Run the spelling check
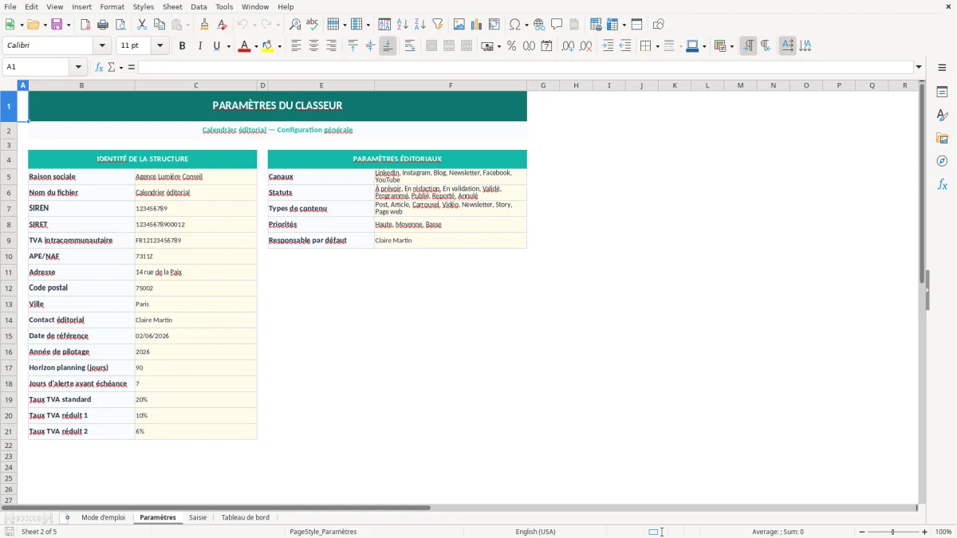957x538 pixels. [313, 25]
